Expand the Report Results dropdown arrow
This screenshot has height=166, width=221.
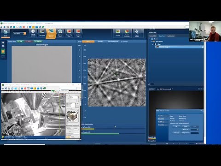142,33
